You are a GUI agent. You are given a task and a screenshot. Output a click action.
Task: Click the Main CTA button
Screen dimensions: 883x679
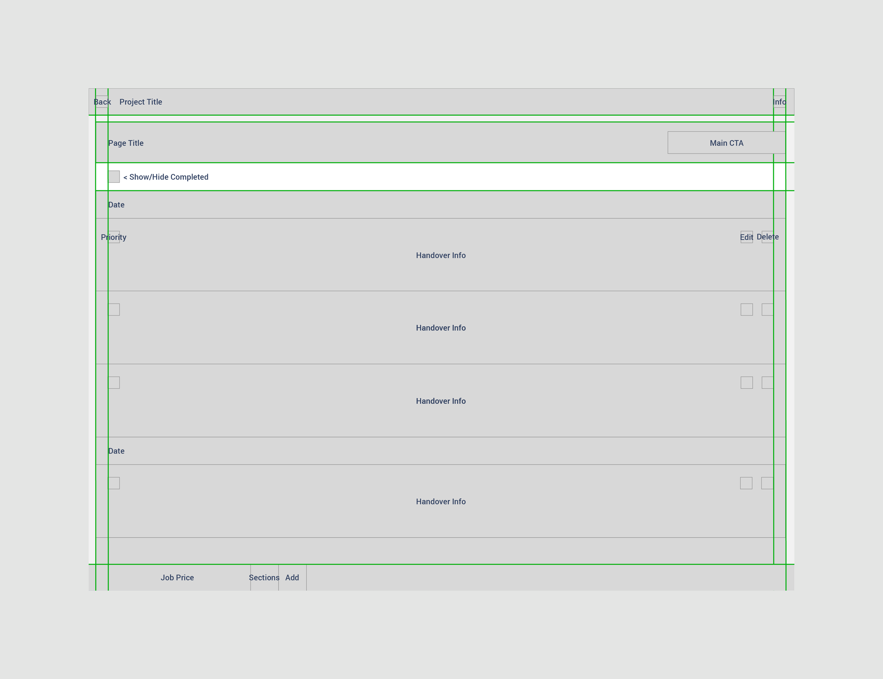tap(726, 143)
